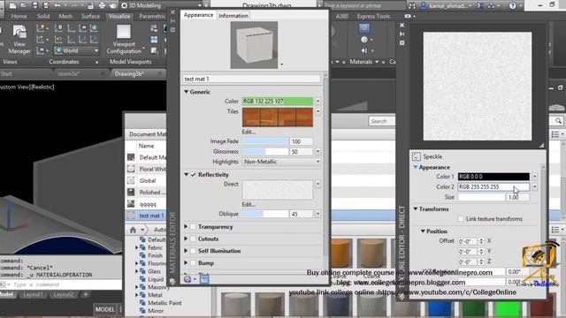Click the Texture Editor auto-hide icon
566x318 pixels.
402,34
